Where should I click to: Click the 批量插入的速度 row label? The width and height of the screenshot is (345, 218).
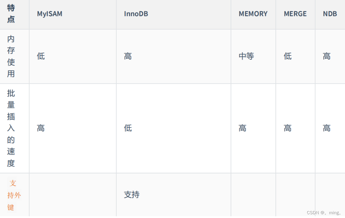pos(11,128)
